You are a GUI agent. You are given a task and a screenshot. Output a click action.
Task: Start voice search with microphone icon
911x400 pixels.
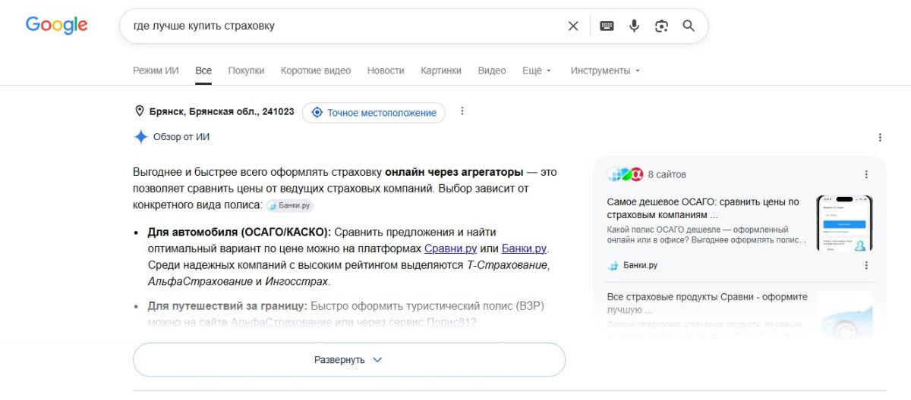(x=634, y=26)
